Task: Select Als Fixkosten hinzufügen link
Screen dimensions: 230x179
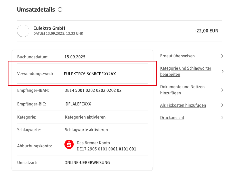Action: tap(183, 105)
